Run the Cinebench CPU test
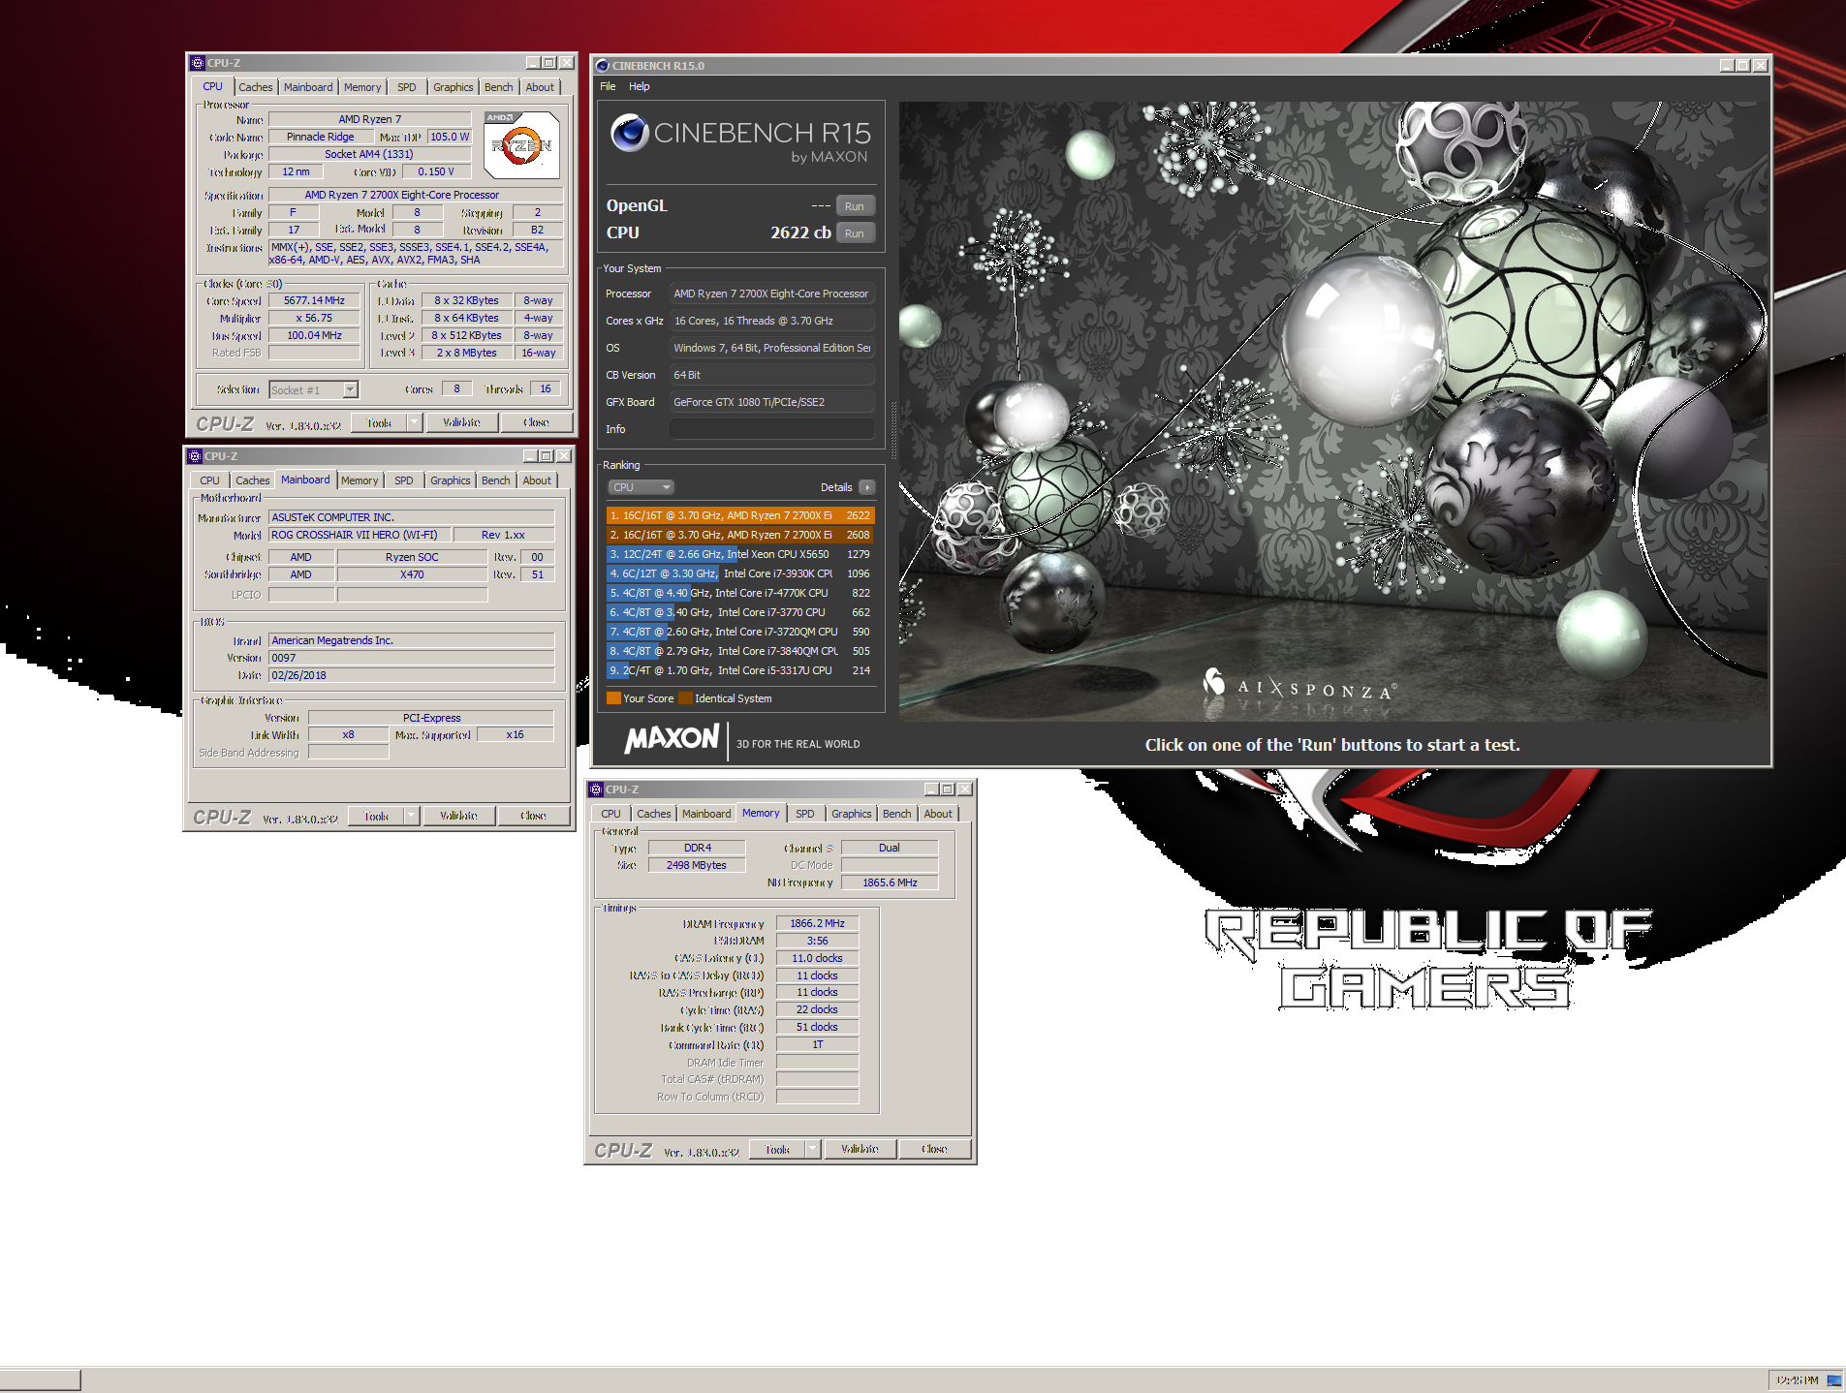1846x1393 pixels. (x=854, y=233)
